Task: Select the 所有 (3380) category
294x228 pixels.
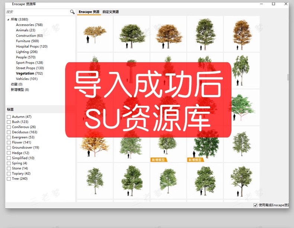Action: point(19,19)
